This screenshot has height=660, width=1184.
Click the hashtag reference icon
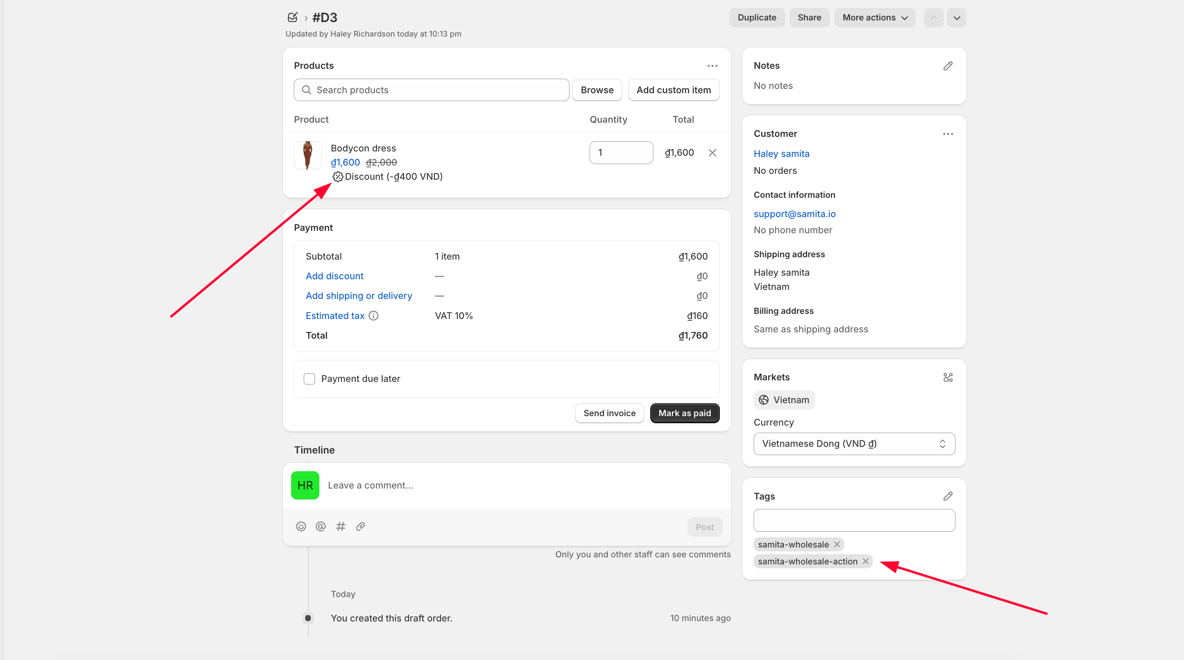pos(341,527)
